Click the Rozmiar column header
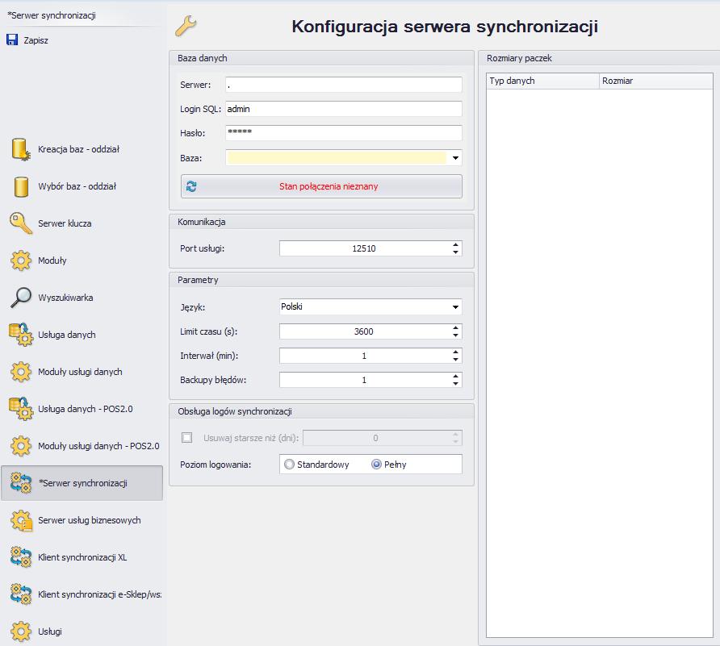Screen dimensions: 720x646 click(656, 81)
